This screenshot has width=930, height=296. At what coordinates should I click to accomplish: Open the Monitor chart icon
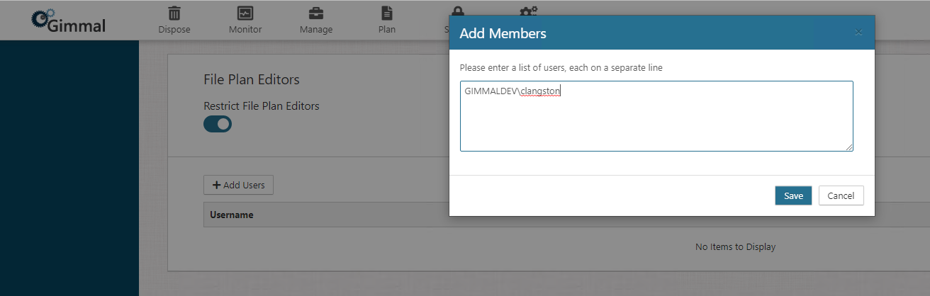tap(245, 13)
